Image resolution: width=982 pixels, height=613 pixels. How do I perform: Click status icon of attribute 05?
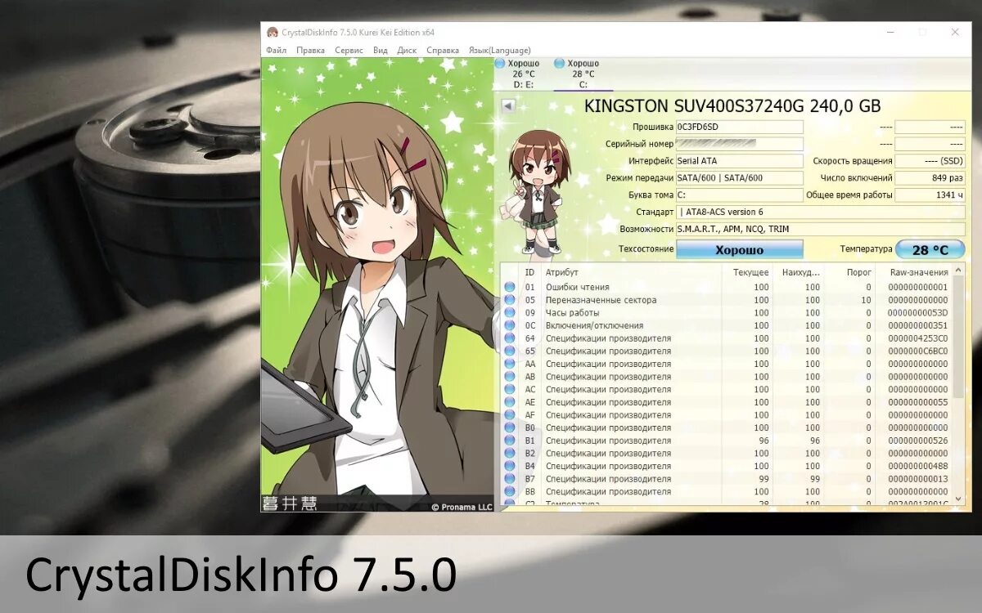pos(510,300)
